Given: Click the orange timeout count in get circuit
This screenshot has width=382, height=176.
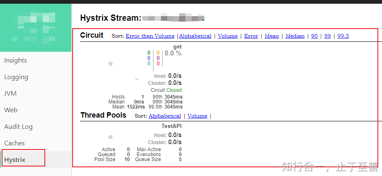Looking at the screenshot, I should tap(158, 53).
